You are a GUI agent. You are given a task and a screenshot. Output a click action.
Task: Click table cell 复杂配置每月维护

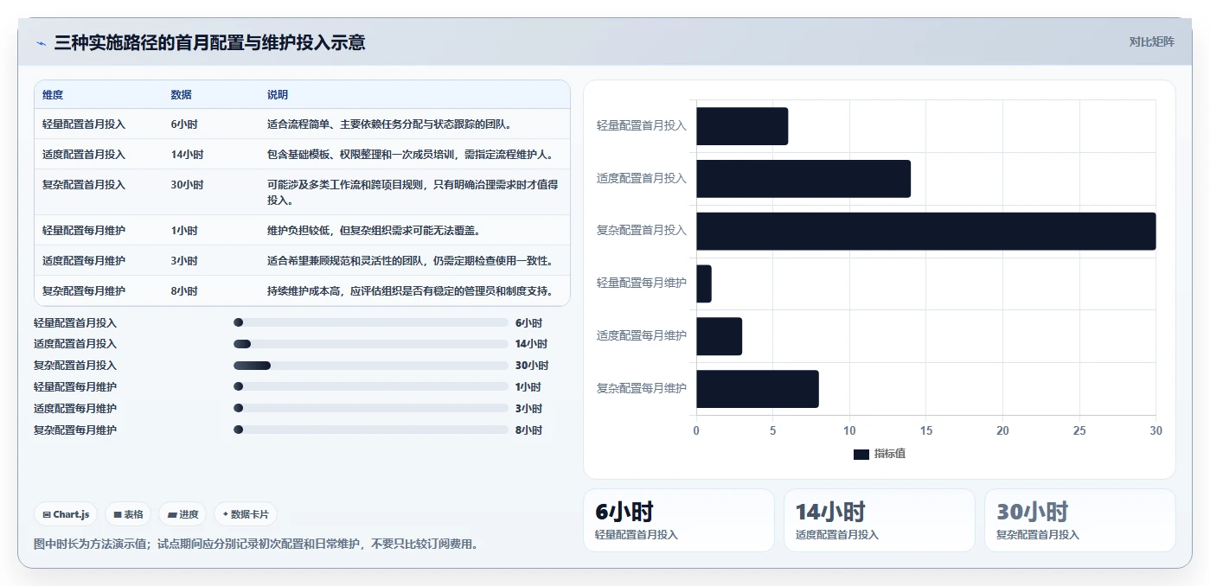tap(84, 291)
